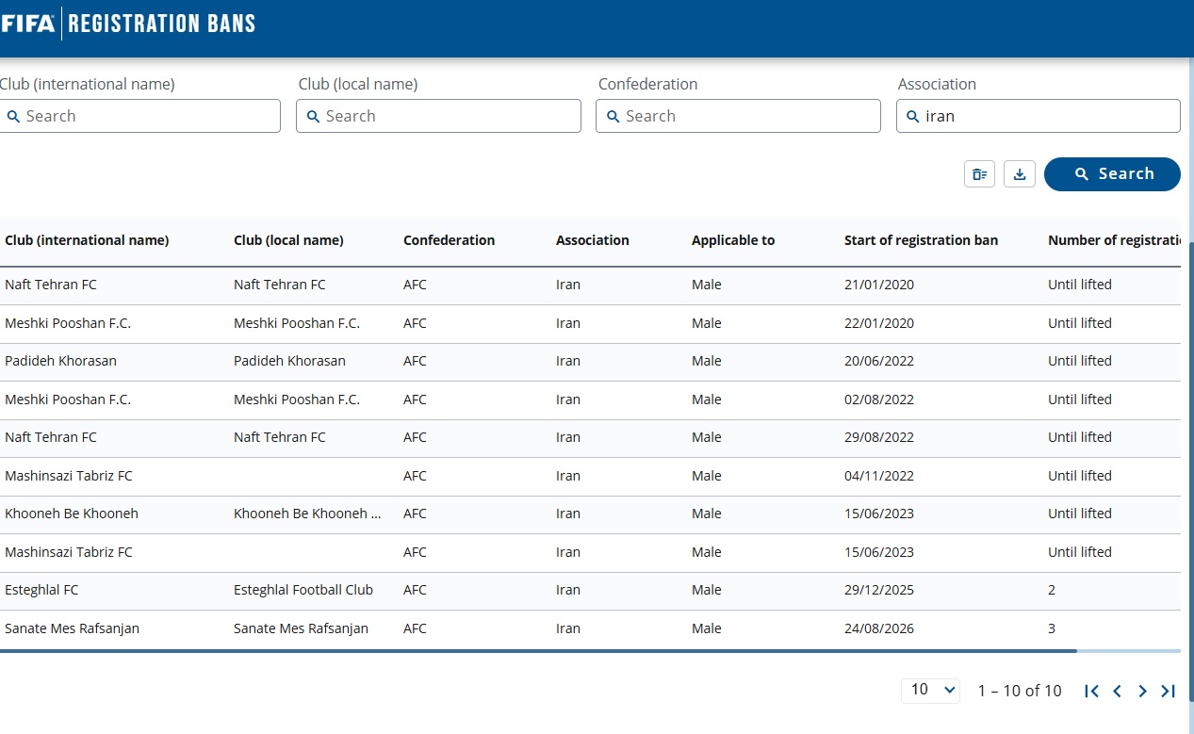1194x734 pixels.
Task: Select the Esteghlal Football Club local name
Action: tap(303, 590)
